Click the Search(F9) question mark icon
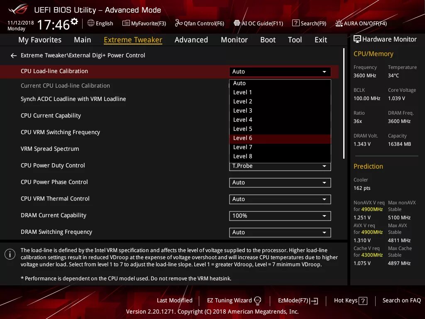Screen dimensions: 425x319 [296, 23]
